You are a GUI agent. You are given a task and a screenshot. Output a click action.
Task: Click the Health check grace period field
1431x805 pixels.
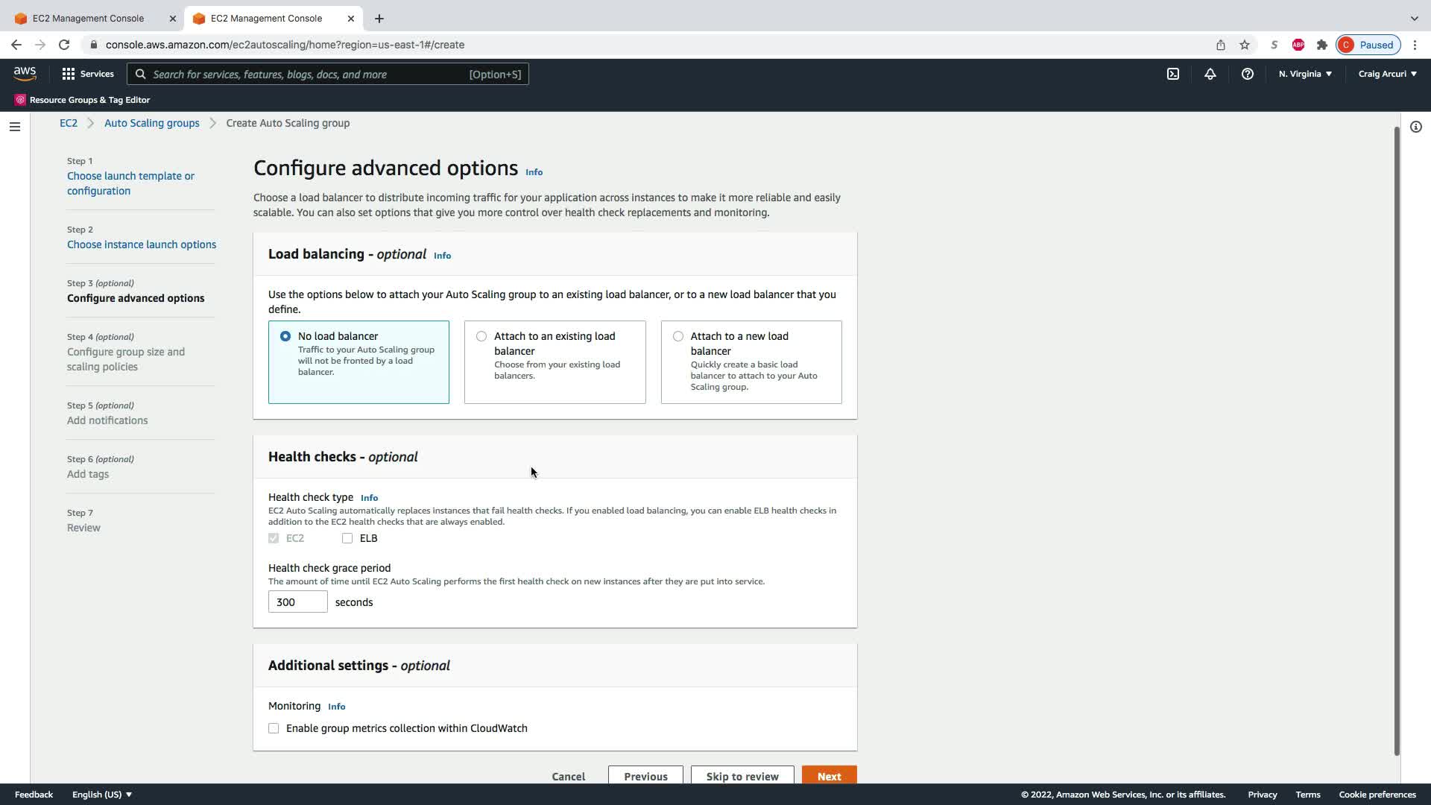click(x=297, y=602)
